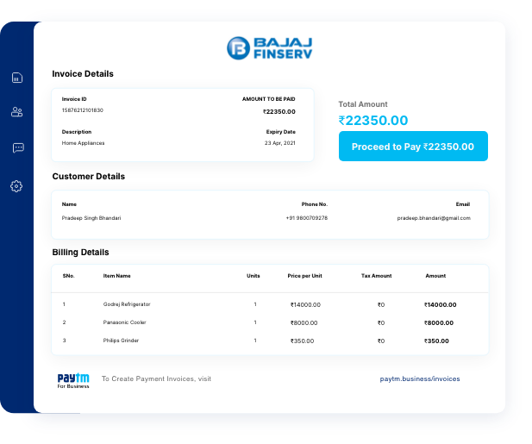This screenshot has height=444, width=532.
Task: Open the customers icon in sidebar
Action: [16, 112]
